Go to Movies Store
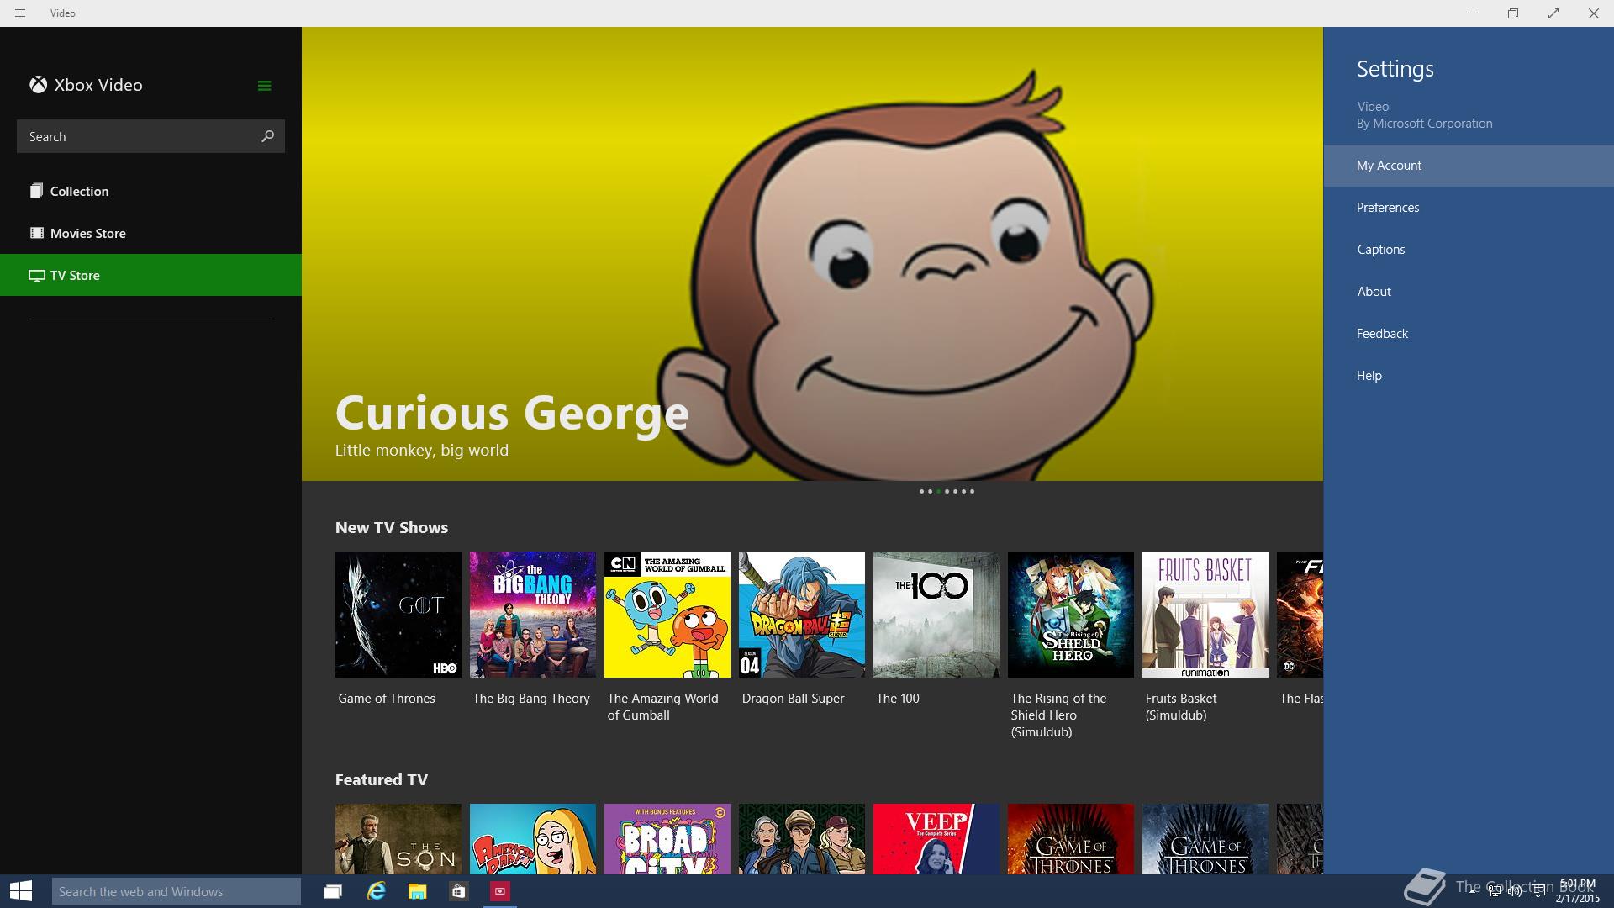Viewport: 1614px width, 908px height. (x=150, y=233)
